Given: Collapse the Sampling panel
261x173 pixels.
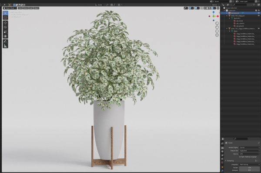Looking at the screenshot, I should click(226, 161).
